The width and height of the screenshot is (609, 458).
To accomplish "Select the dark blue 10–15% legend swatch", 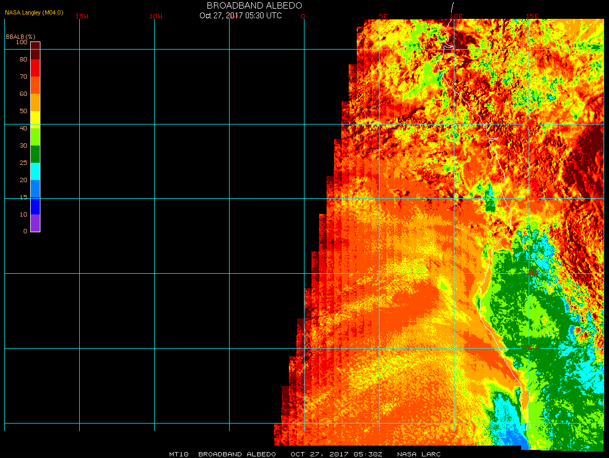I will [35, 206].
